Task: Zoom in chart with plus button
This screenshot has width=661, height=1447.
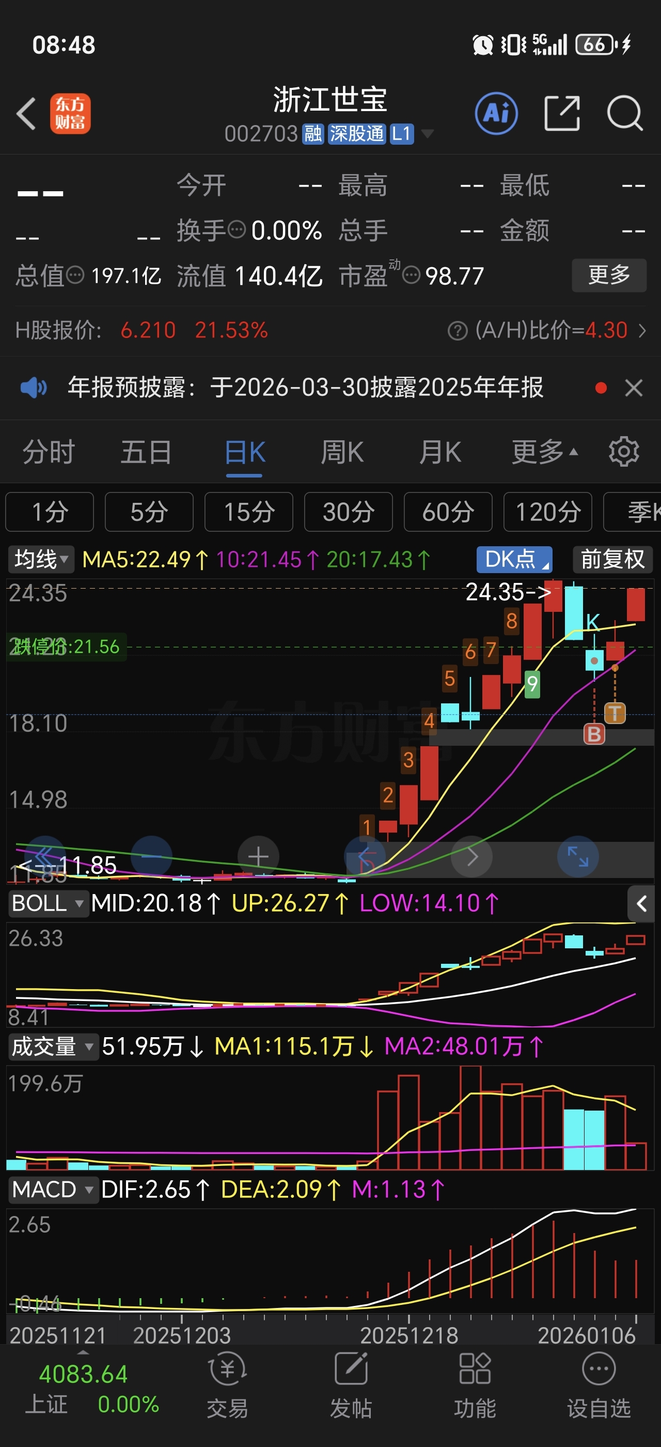Action: pos(259,857)
